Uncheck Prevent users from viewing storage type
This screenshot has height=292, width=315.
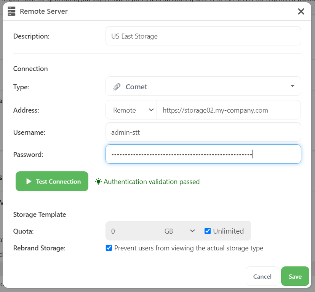109,248
